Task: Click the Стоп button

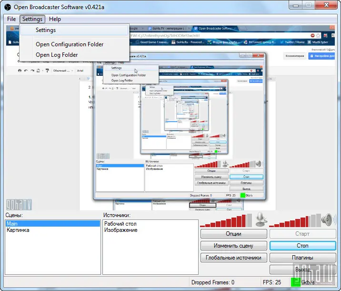Action: click(x=302, y=246)
